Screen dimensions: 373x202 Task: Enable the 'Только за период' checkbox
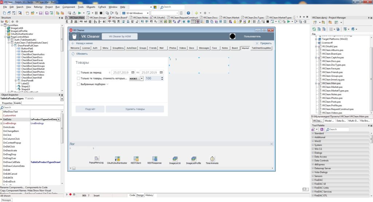79,72
